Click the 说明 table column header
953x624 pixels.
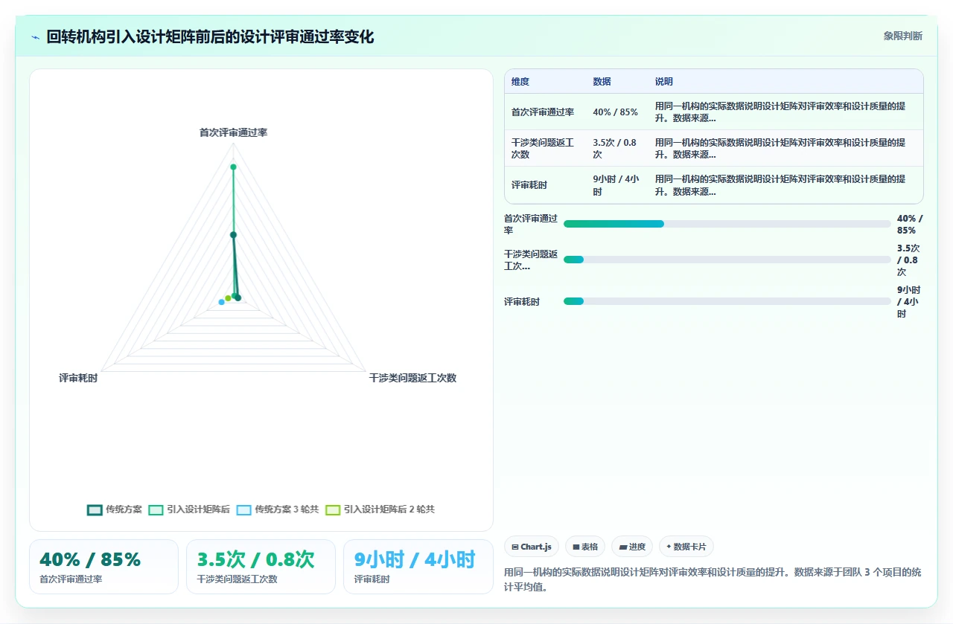pyautogui.click(x=664, y=82)
